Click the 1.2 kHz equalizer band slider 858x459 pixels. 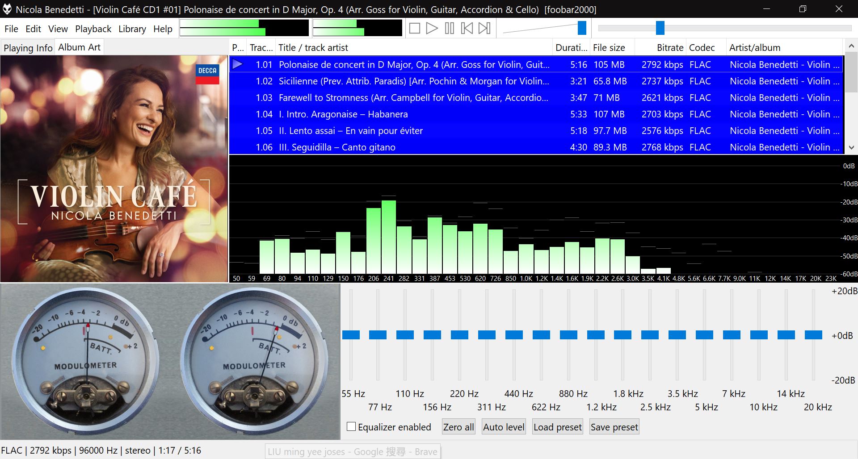(596, 335)
